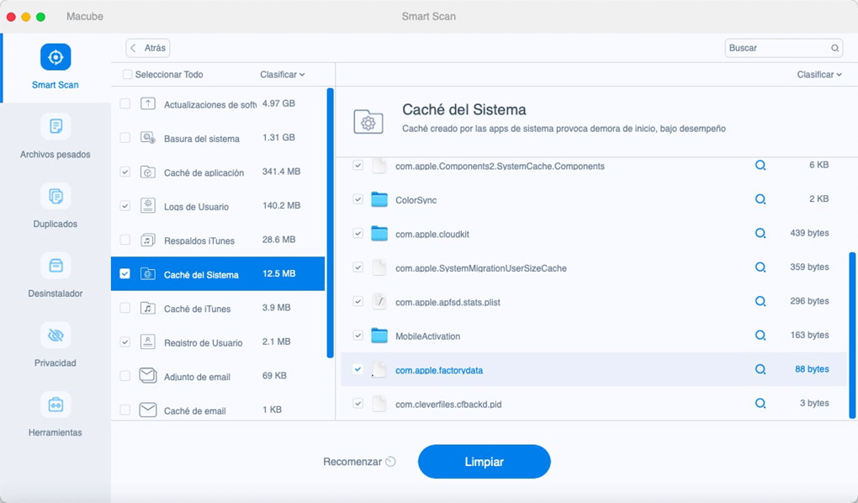Select the com.apple.cloudkit file name
This screenshot has height=503, width=858.
(432, 235)
